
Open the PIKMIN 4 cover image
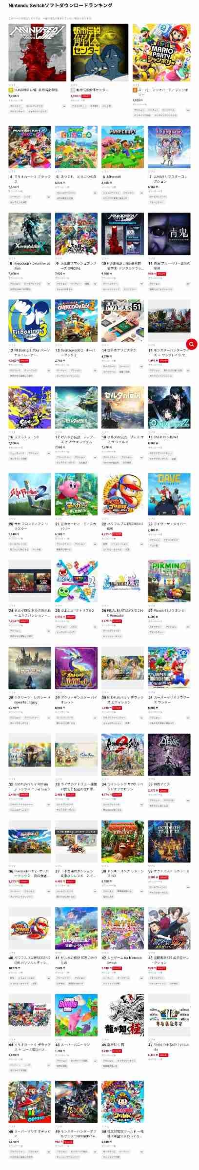[x=169, y=582]
